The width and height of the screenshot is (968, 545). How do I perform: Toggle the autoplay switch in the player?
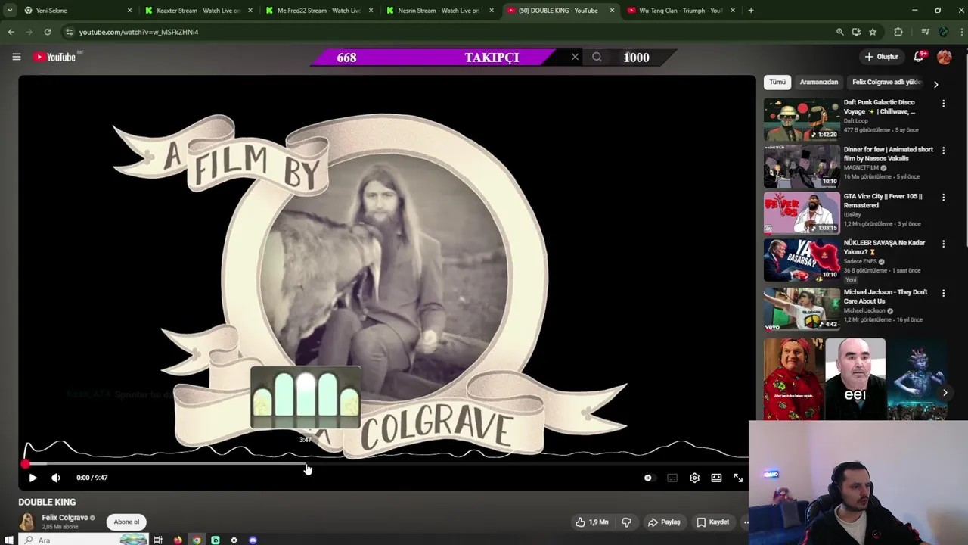tap(648, 478)
